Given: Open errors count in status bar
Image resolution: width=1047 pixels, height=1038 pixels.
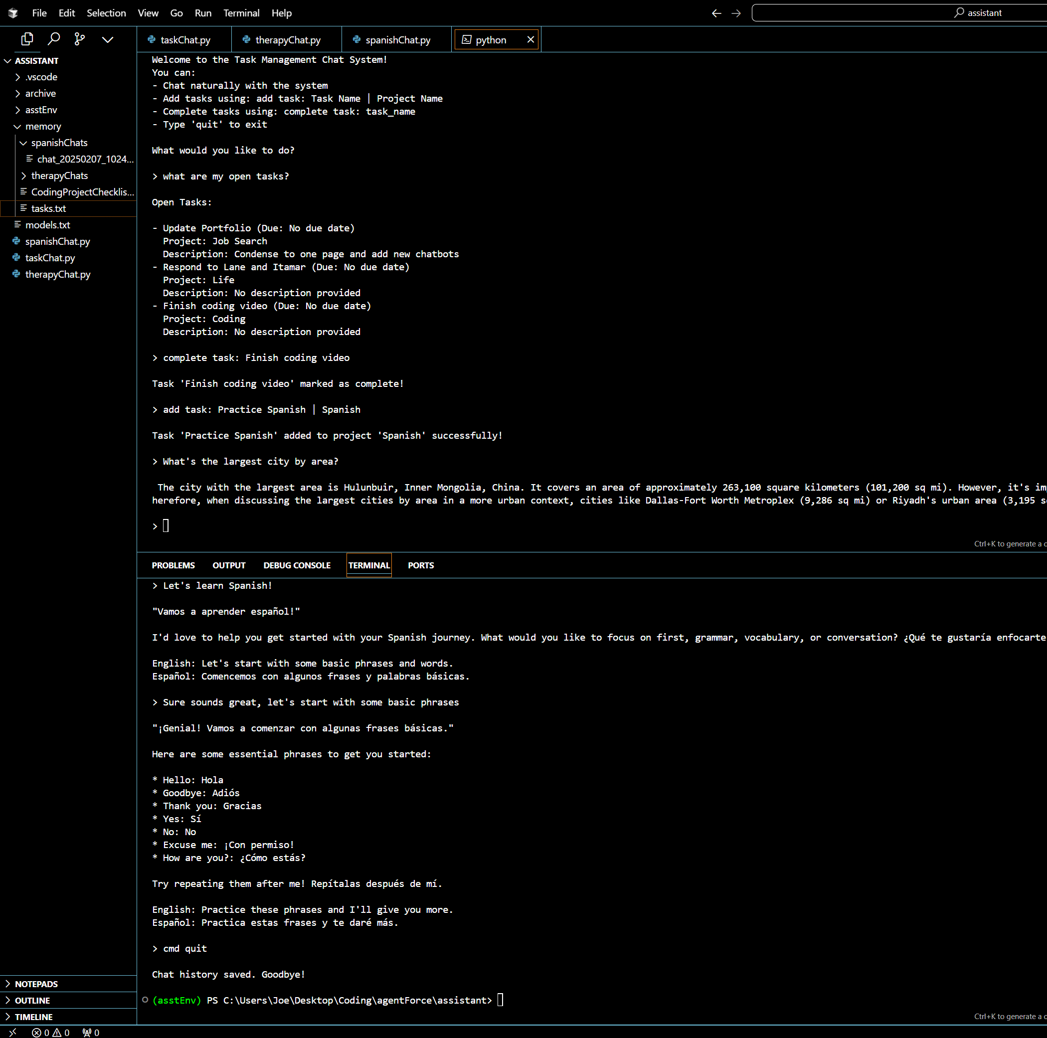Looking at the screenshot, I should pos(41,1033).
